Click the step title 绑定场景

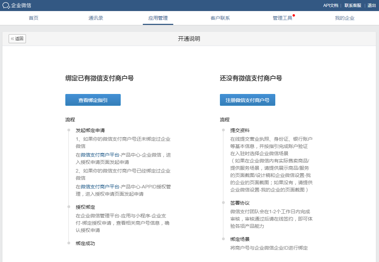pos(240,239)
